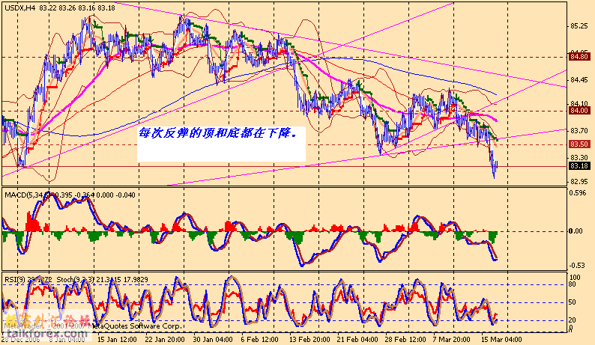This screenshot has width=595, height=345.
Task: Click the 84.45 price axis label
Action: pyautogui.click(x=579, y=80)
